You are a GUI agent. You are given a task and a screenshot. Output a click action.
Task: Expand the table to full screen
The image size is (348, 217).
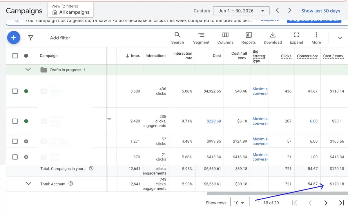296,38
